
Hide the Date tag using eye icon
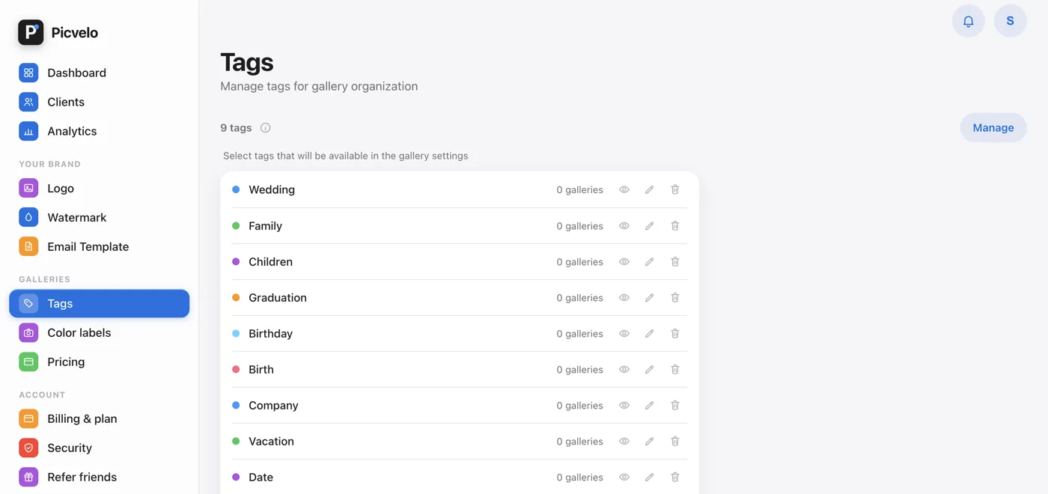coord(624,478)
